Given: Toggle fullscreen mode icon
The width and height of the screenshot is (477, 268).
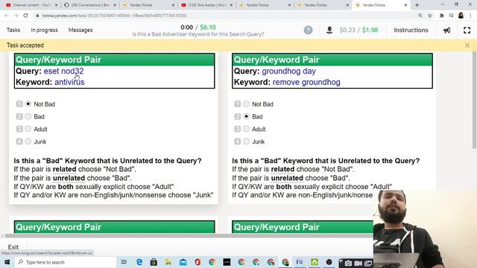Looking at the screenshot, I should point(467,30).
